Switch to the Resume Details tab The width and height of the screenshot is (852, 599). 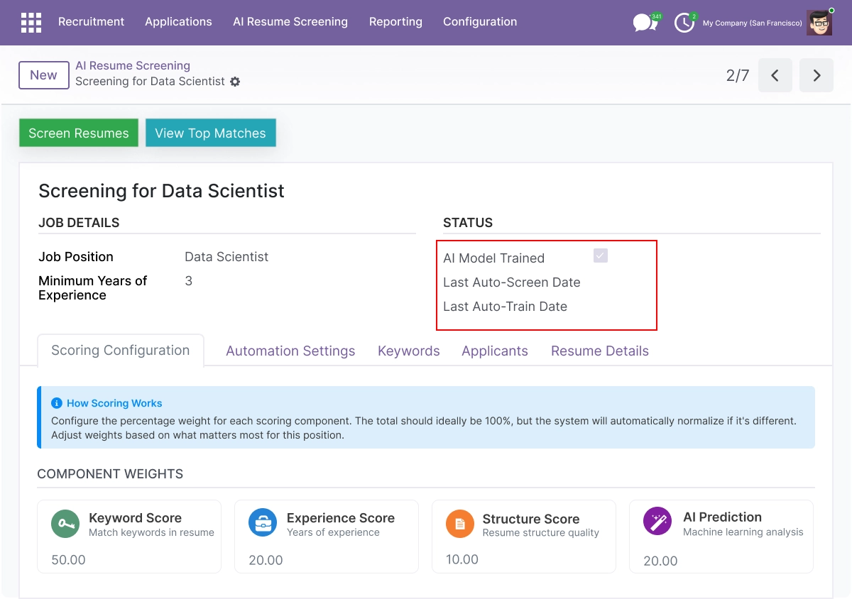[x=600, y=351]
